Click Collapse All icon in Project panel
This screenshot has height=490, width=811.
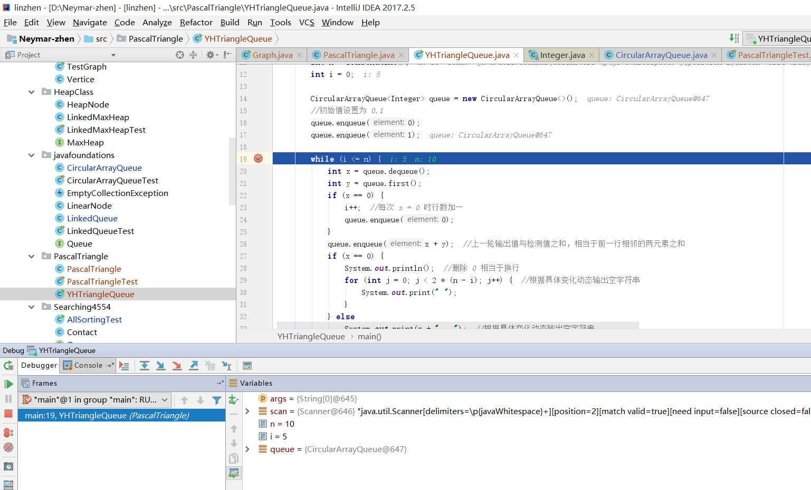193,55
